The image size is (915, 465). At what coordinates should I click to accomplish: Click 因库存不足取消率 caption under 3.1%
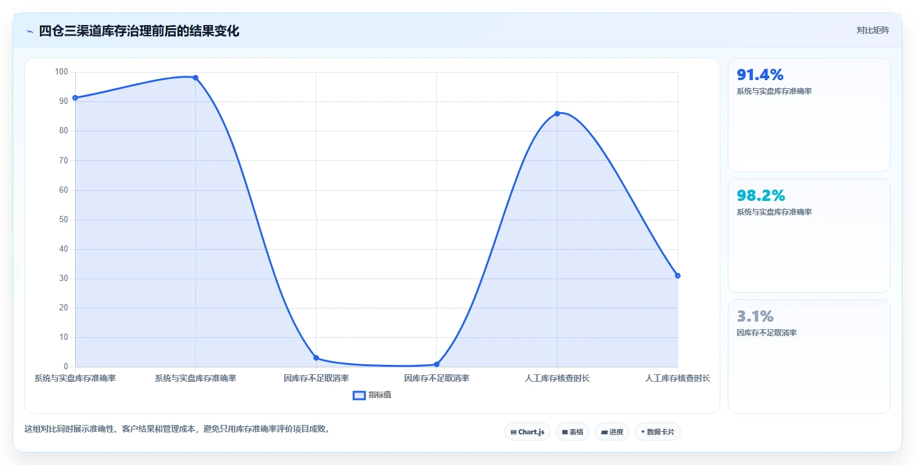tap(767, 333)
